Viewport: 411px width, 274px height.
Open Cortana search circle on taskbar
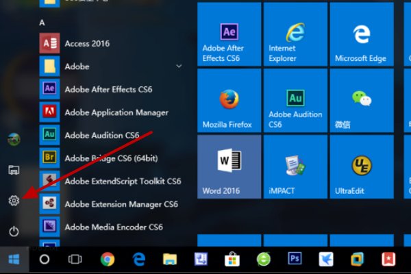45,260
